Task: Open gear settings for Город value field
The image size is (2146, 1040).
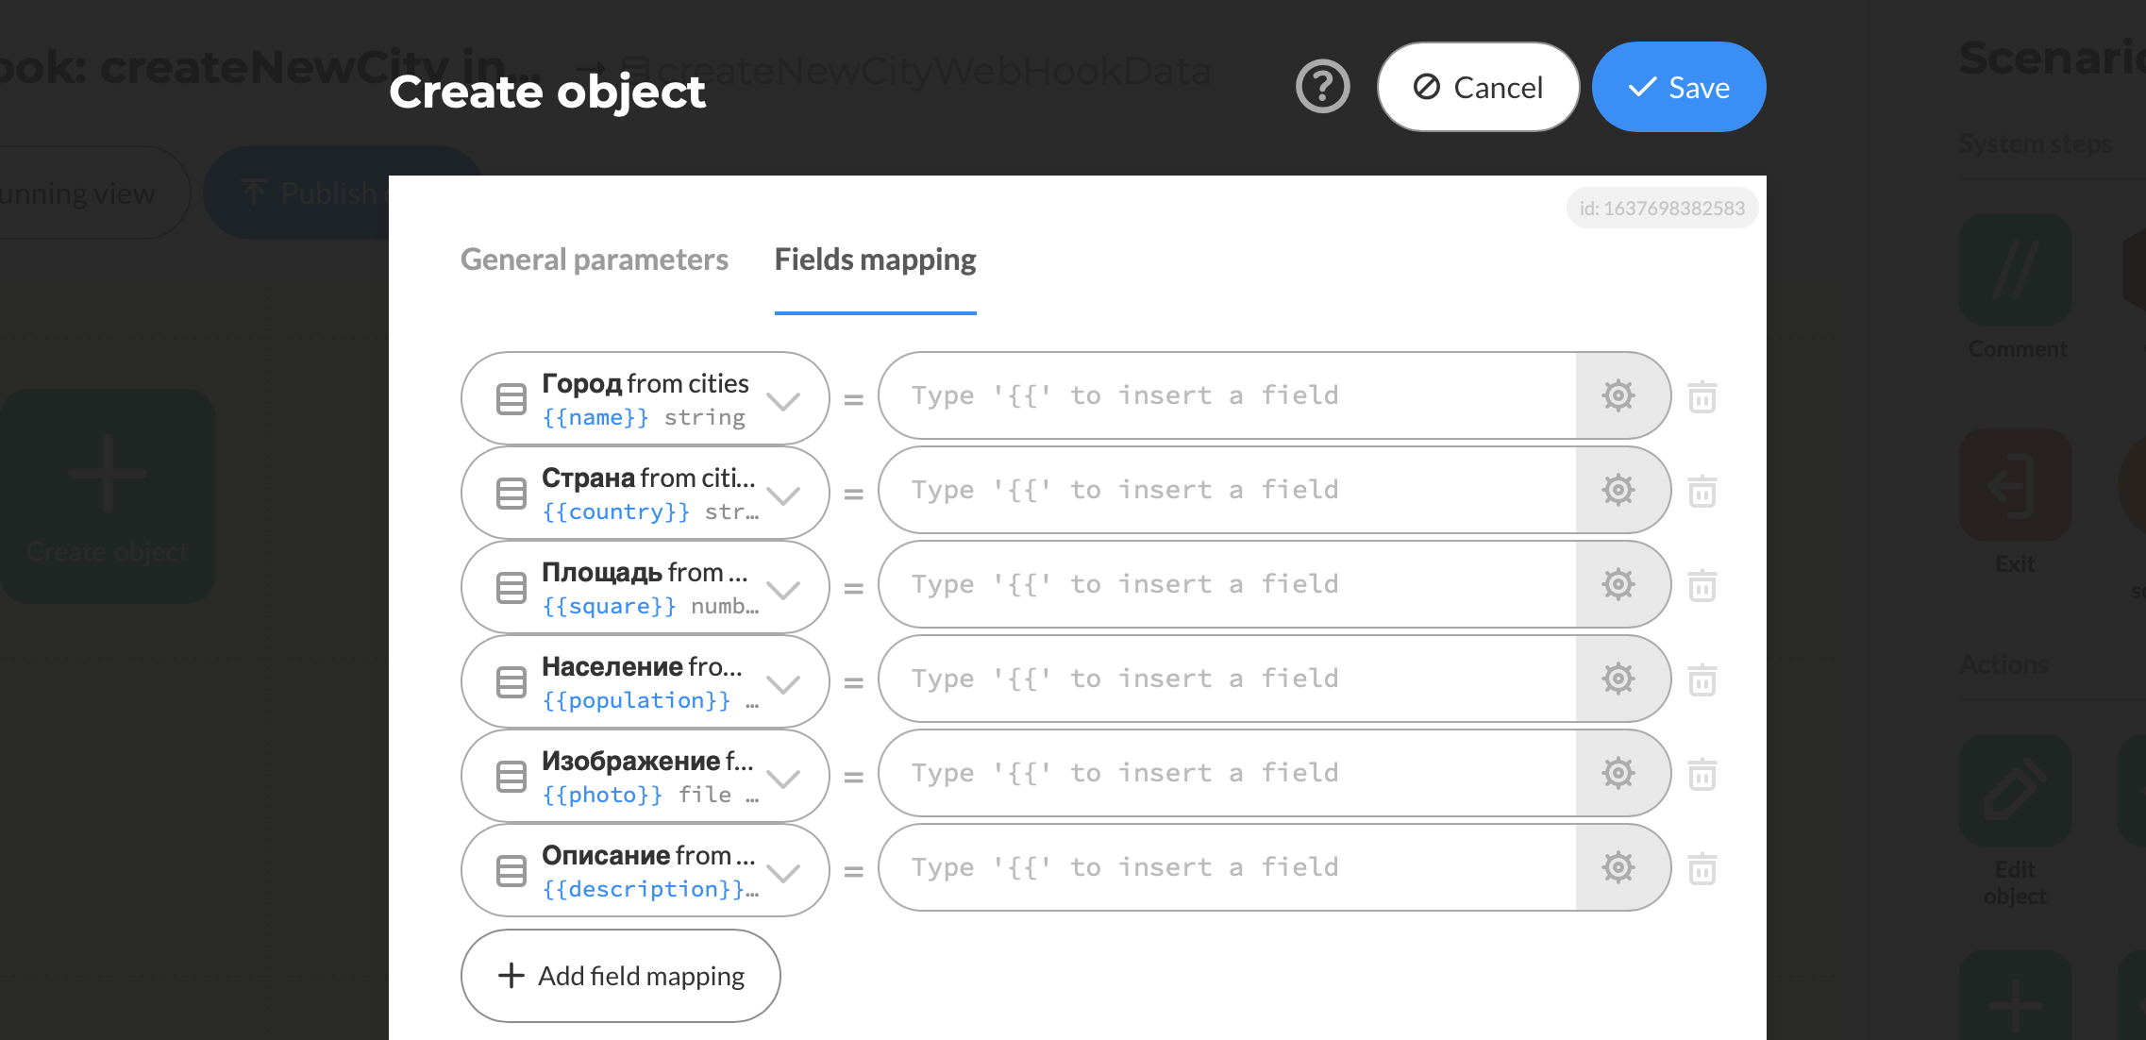Action: [1618, 395]
